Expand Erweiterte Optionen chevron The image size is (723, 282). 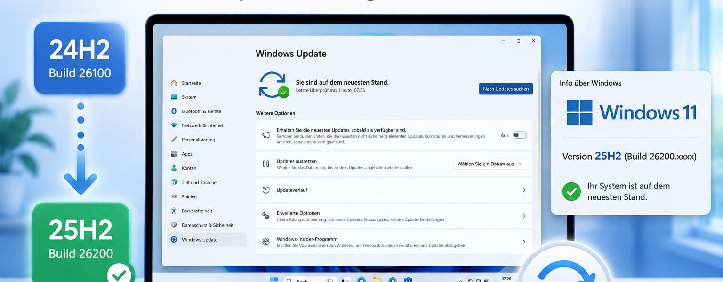pos(524,216)
